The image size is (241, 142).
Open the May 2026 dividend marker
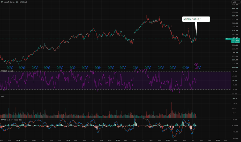tap(187, 67)
